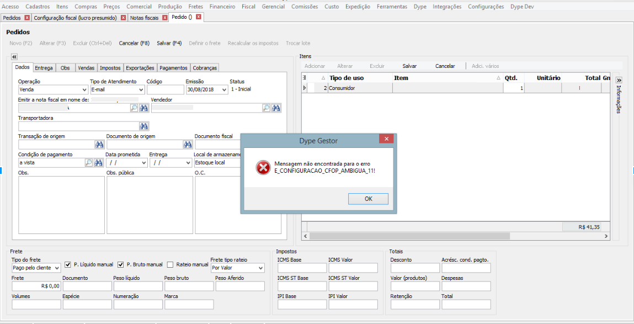Screen dimensions: 634x324
Task: Toggle P. Bruto manual checkbox
Action: point(120,264)
